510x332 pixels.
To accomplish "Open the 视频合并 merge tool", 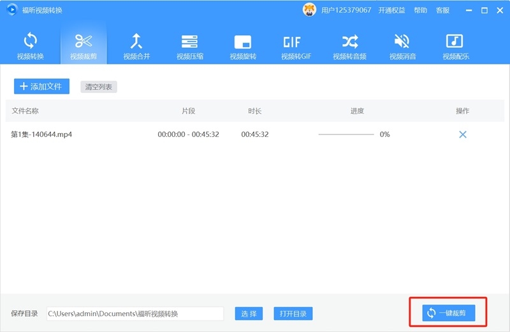I will coord(136,46).
